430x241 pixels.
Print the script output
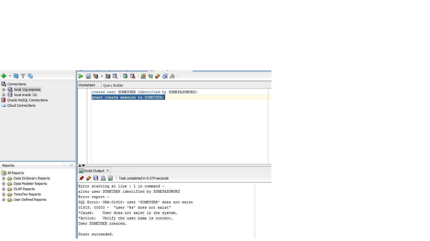coord(103,178)
